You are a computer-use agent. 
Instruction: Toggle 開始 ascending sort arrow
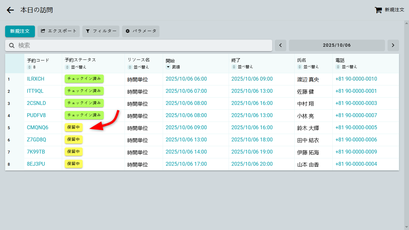pyautogui.click(x=168, y=67)
